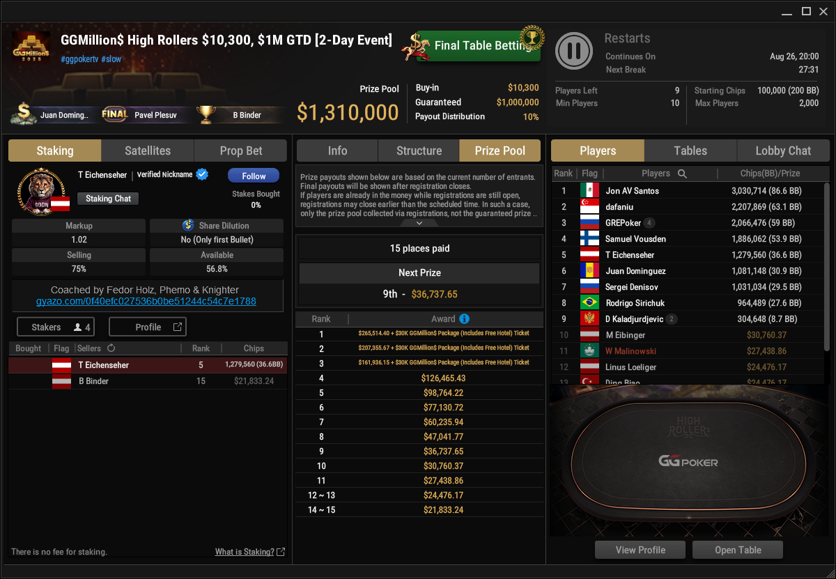Open the Profile external link button
The height and width of the screenshot is (579, 836).
148,327
